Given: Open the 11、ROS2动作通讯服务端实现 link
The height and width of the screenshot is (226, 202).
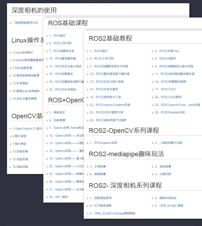Looking at the screenshot, I should pos(175,74).
